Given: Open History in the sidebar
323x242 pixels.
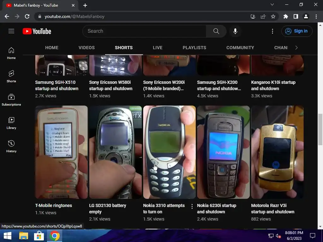Looking at the screenshot, I should (x=11, y=146).
